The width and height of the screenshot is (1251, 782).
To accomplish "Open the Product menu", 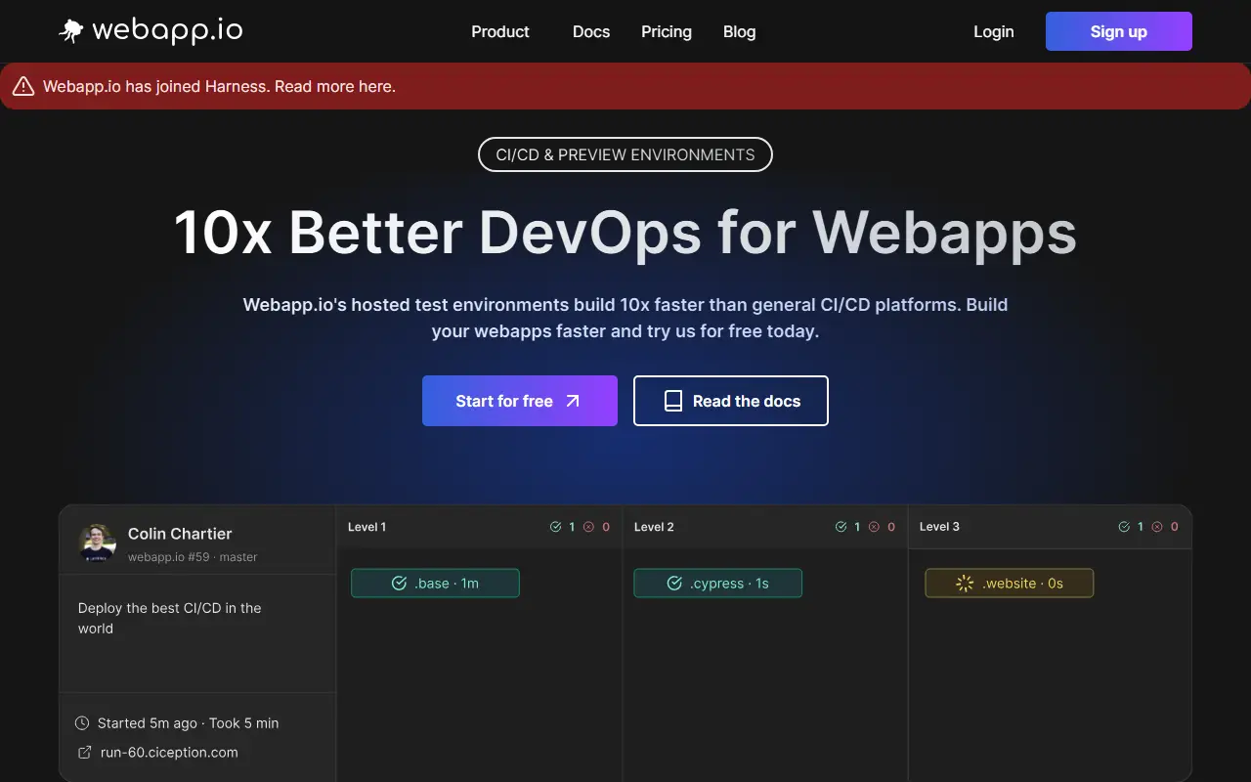I will 500,31.
